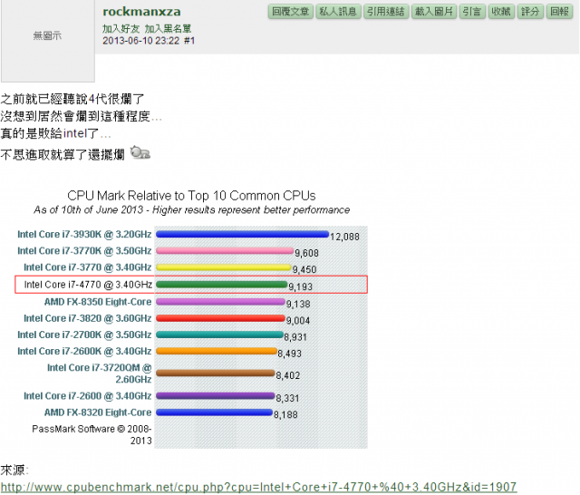Click the 收藏 bookmark button
This screenshot has height=495, width=580.
click(501, 12)
